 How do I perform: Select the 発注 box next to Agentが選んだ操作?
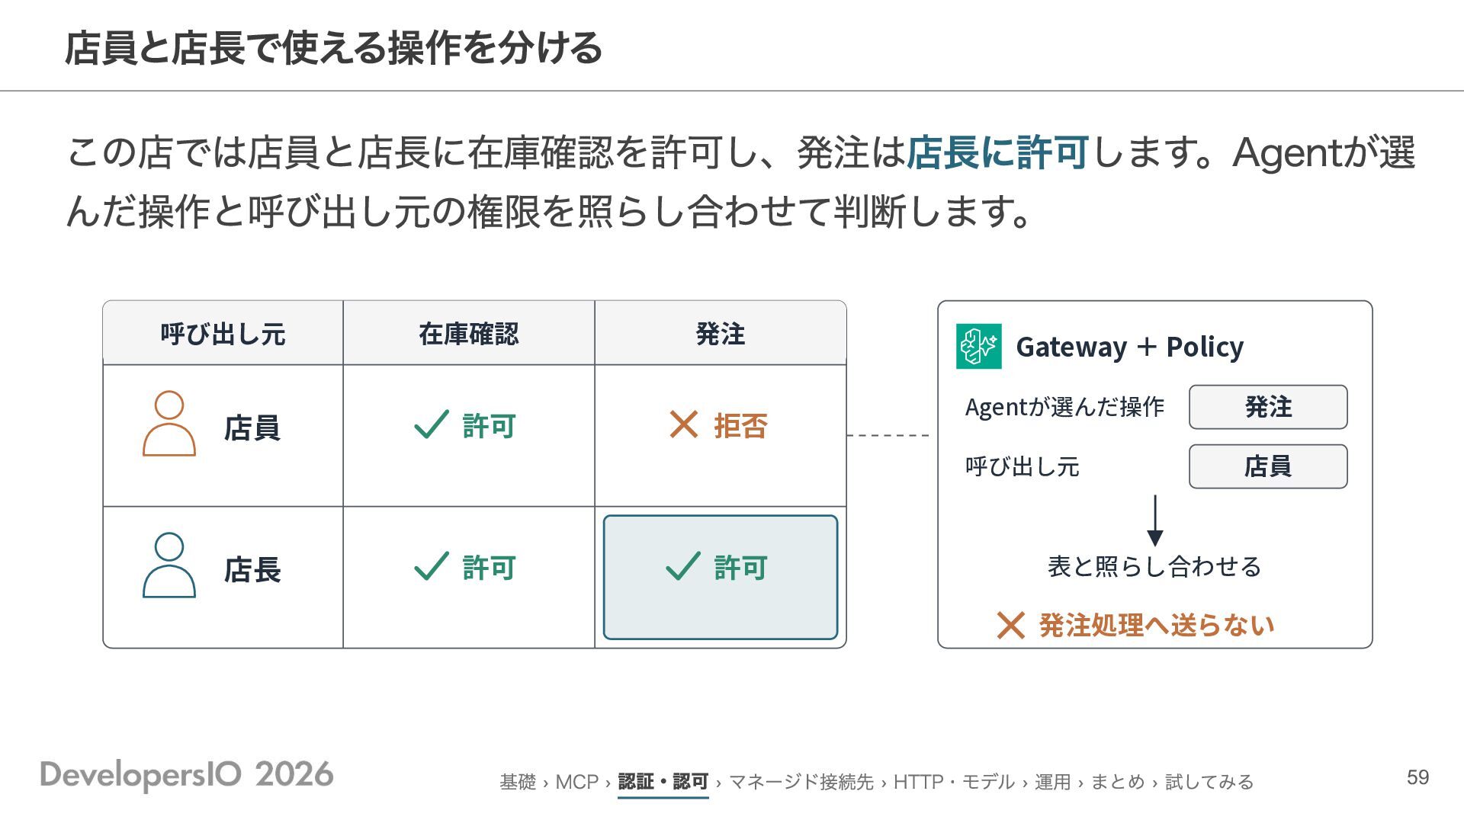[x=1268, y=407]
